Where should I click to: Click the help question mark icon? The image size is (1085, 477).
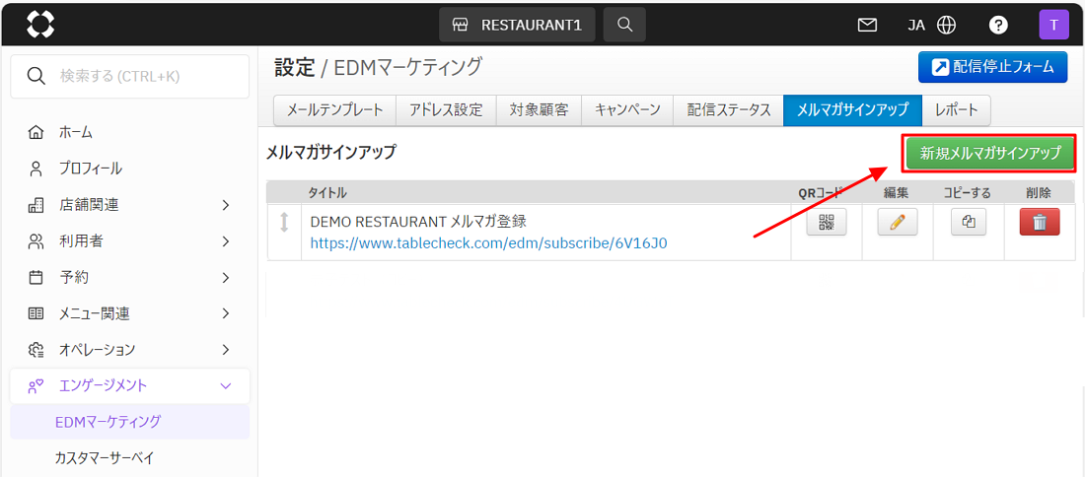pos(998,25)
